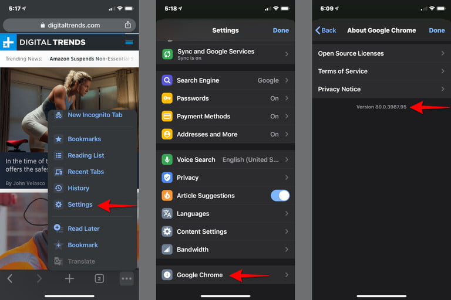The width and height of the screenshot is (451, 300).
Task: Open Open Source Licenses chevron
Action: pos(443,53)
